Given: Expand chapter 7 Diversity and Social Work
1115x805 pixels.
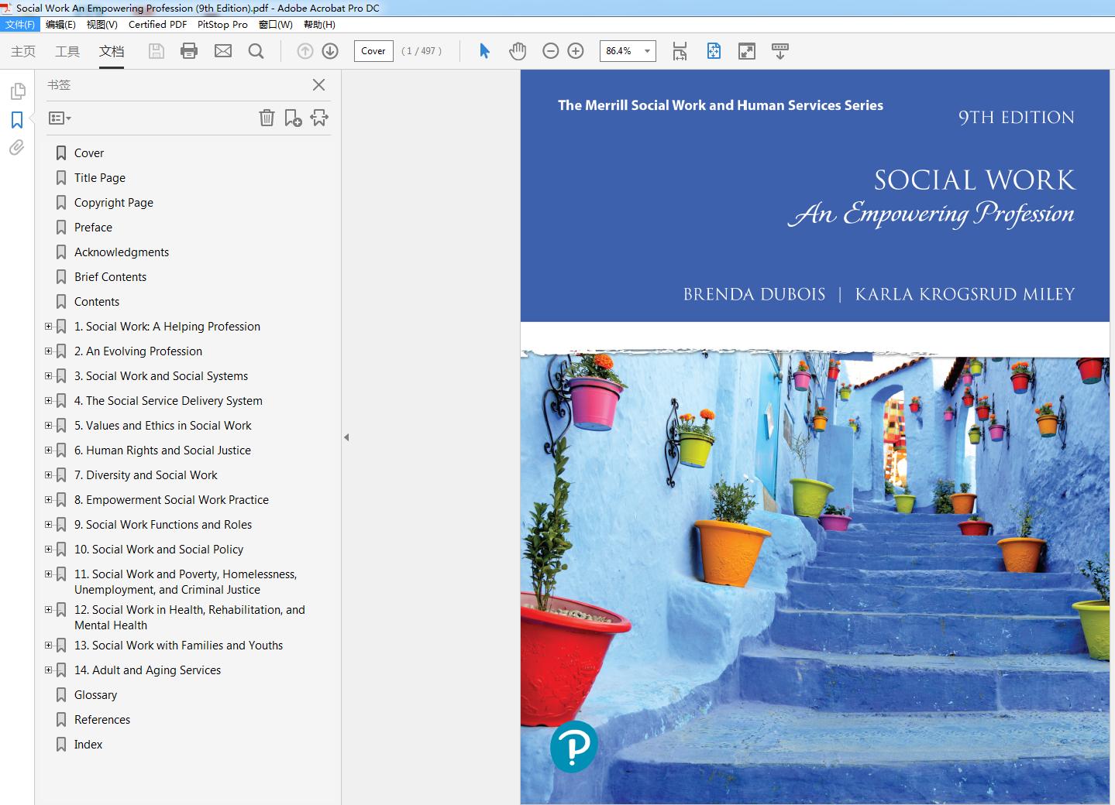Looking at the screenshot, I should coord(48,475).
